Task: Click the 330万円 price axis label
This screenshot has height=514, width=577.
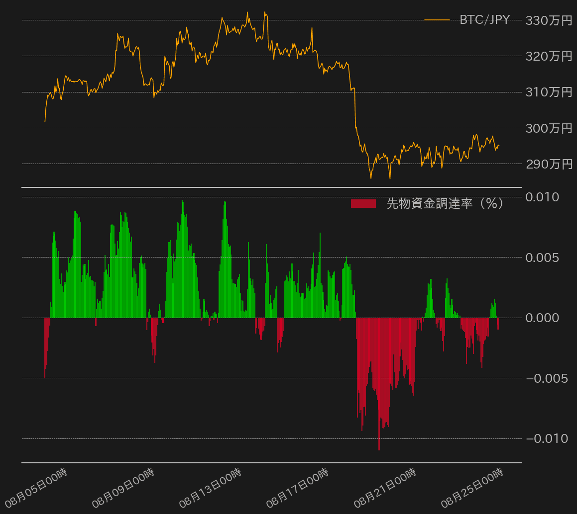Action: click(549, 20)
